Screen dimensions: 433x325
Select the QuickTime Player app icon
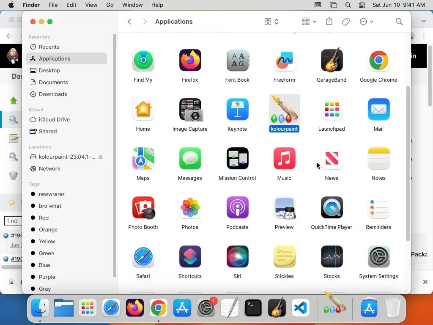click(332, 207)
